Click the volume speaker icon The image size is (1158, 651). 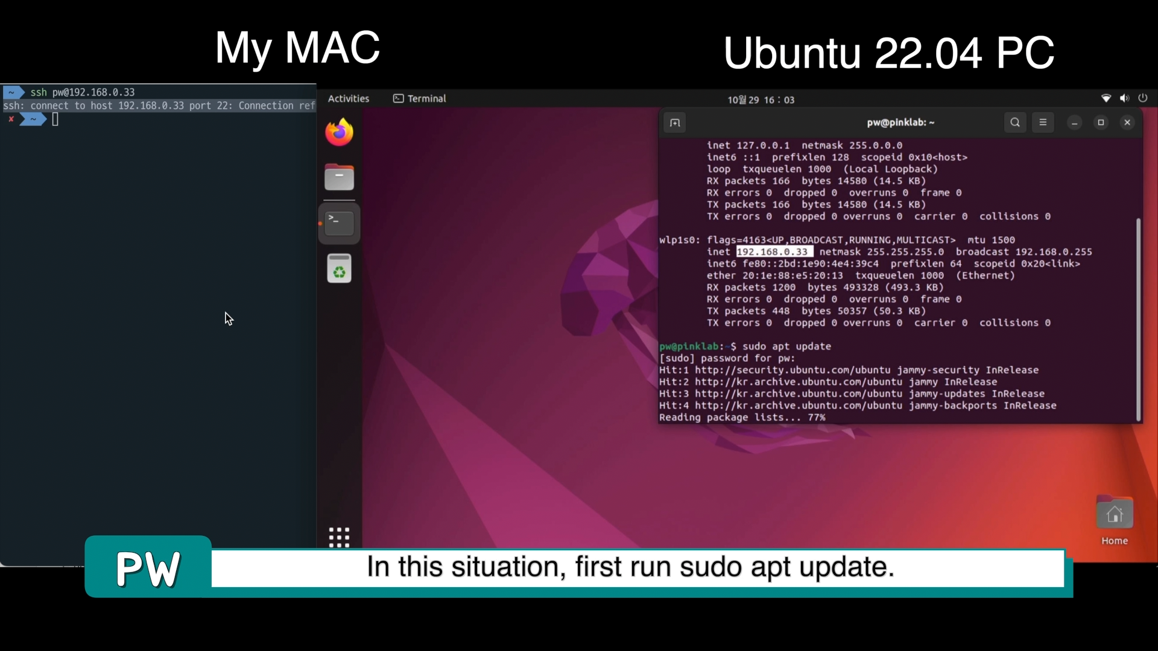[1124, 98]
